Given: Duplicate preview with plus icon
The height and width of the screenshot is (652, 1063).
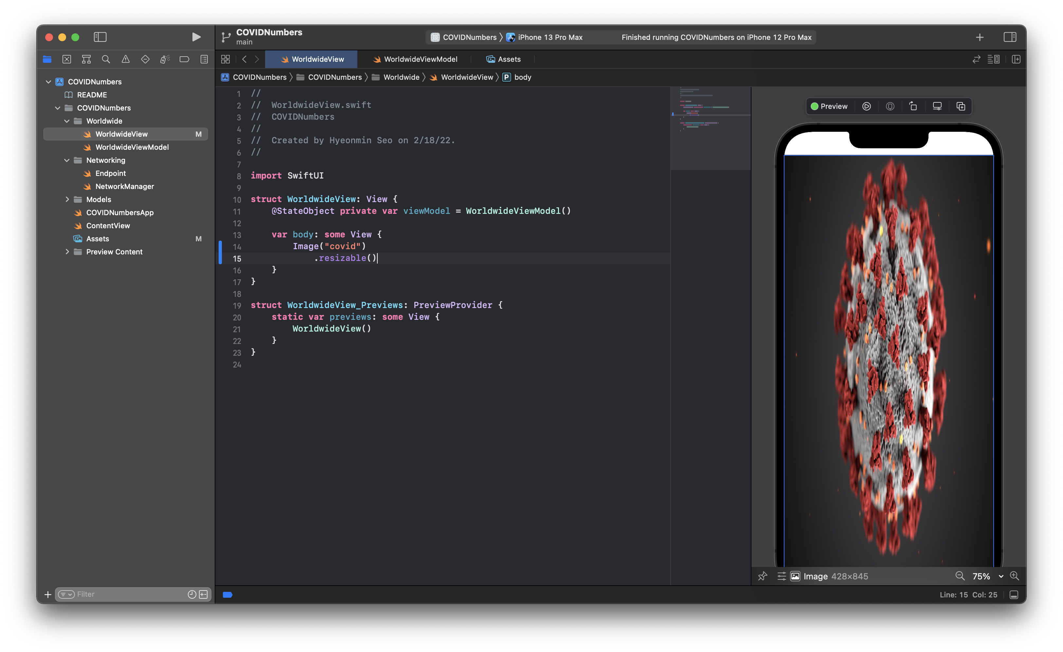Looking at the screenshot, I should coord(961,107).
